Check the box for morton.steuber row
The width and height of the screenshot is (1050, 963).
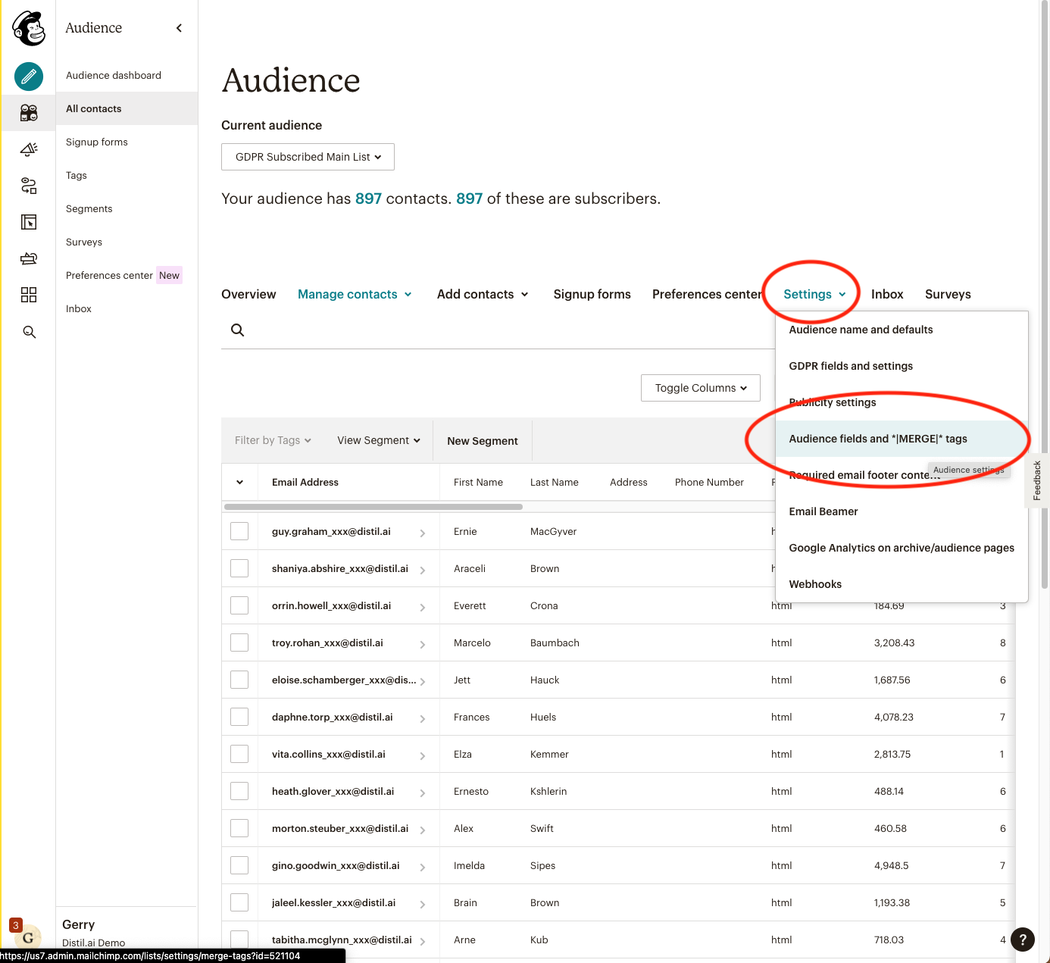click(239, 828)
